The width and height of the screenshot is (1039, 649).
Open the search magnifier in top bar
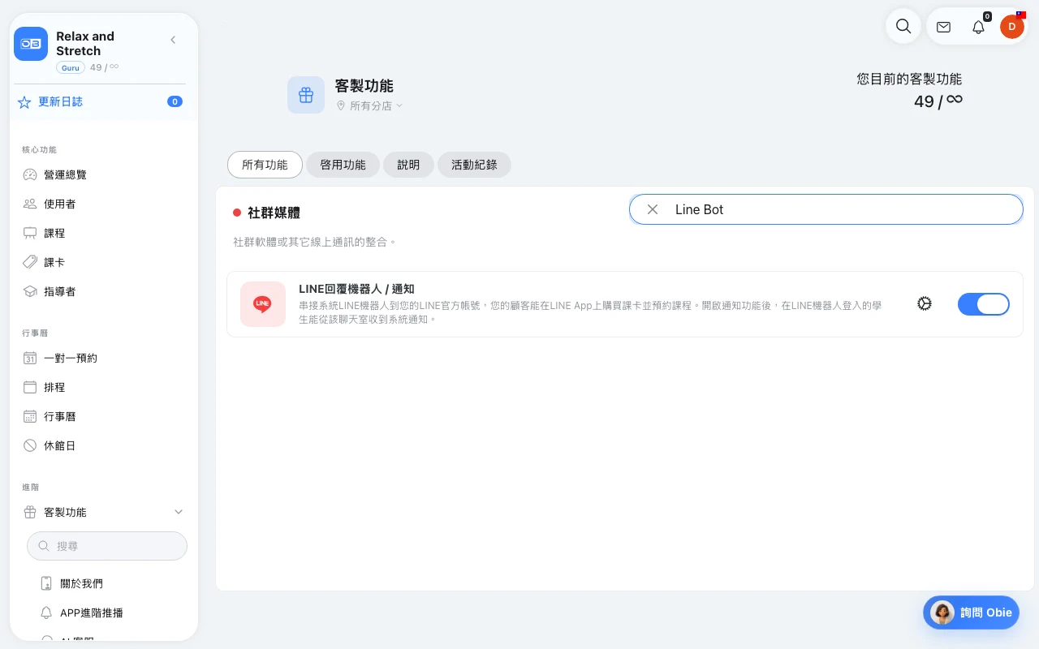pyautogui.click(x=903, y=26)
